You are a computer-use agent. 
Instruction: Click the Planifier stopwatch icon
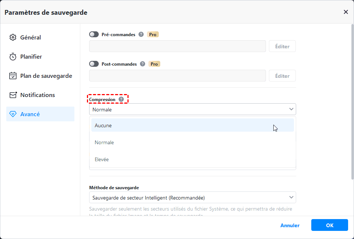13,56
